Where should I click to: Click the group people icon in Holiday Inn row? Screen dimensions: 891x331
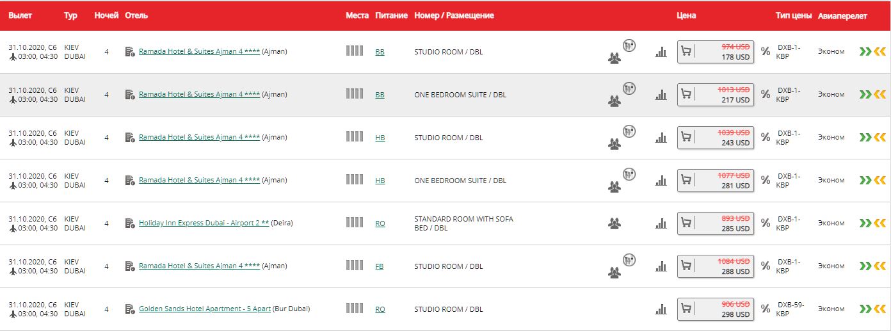614,223
